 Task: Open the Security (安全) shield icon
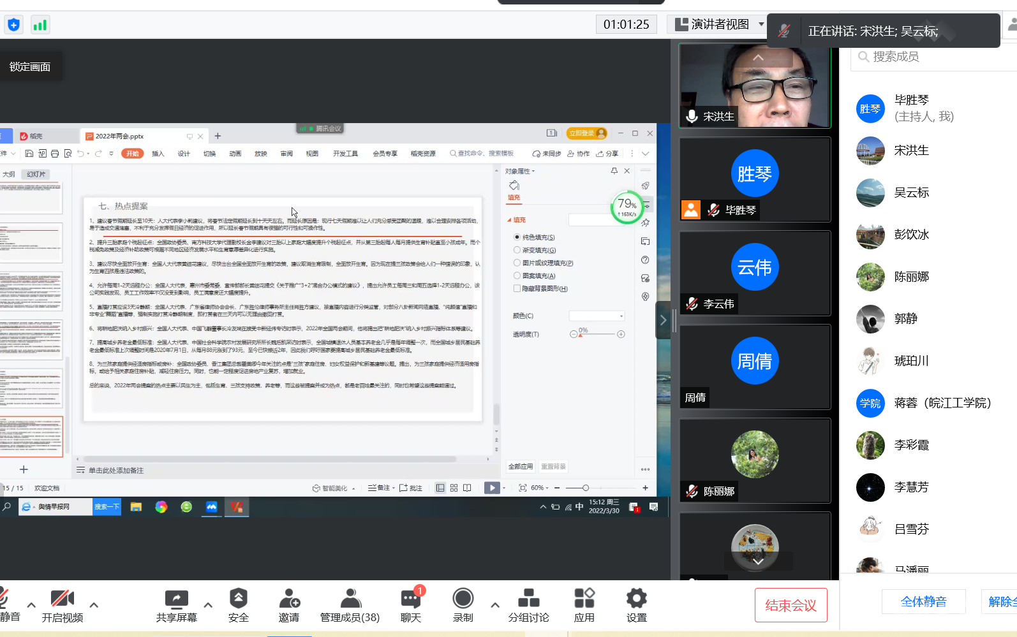238,599
